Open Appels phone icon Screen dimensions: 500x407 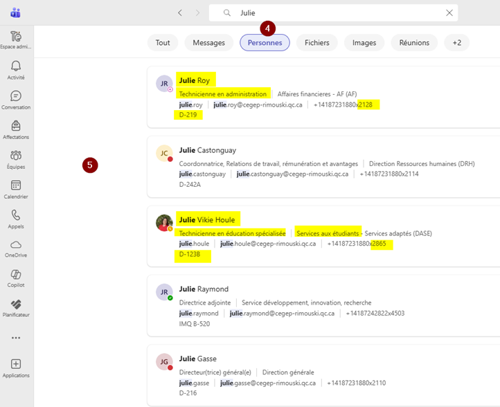coord(16,218)
